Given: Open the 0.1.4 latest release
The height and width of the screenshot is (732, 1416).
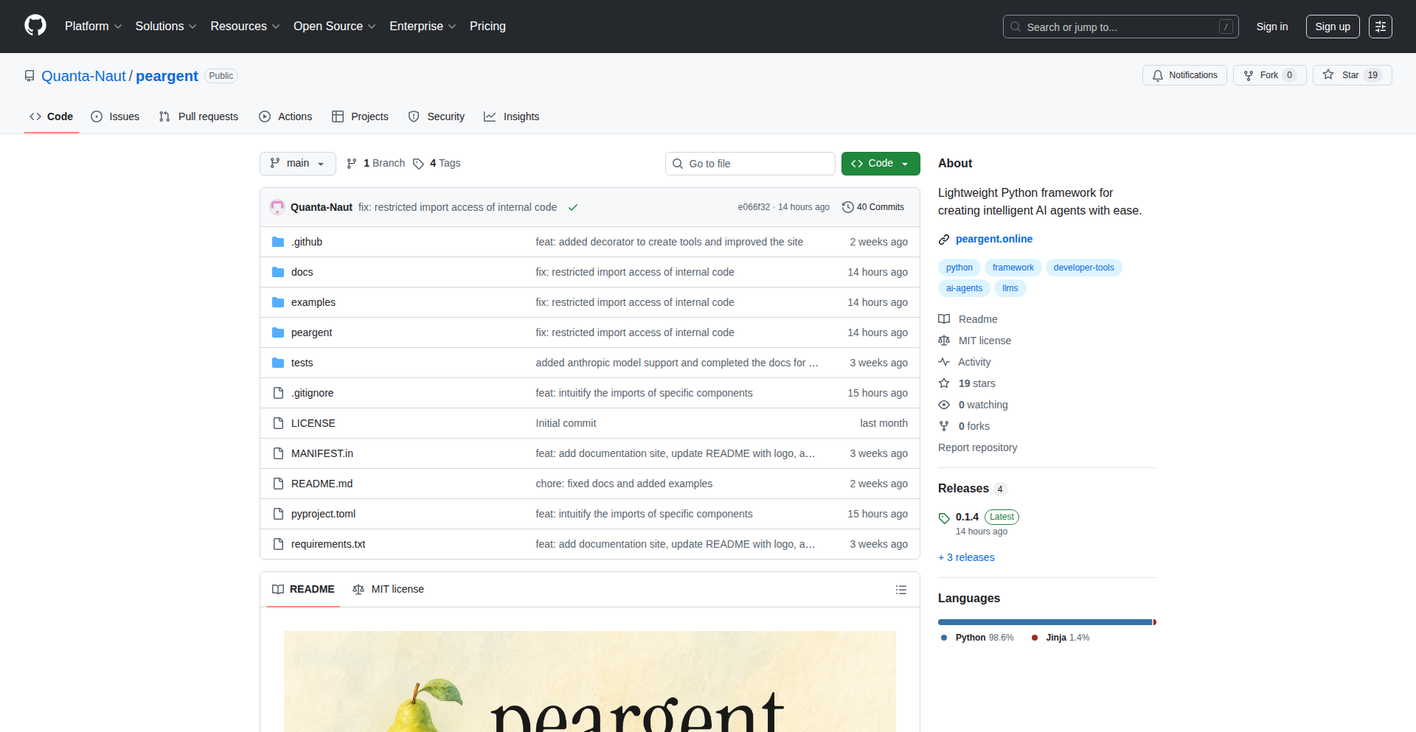Looking at the screenshot, I should (966, 517).
